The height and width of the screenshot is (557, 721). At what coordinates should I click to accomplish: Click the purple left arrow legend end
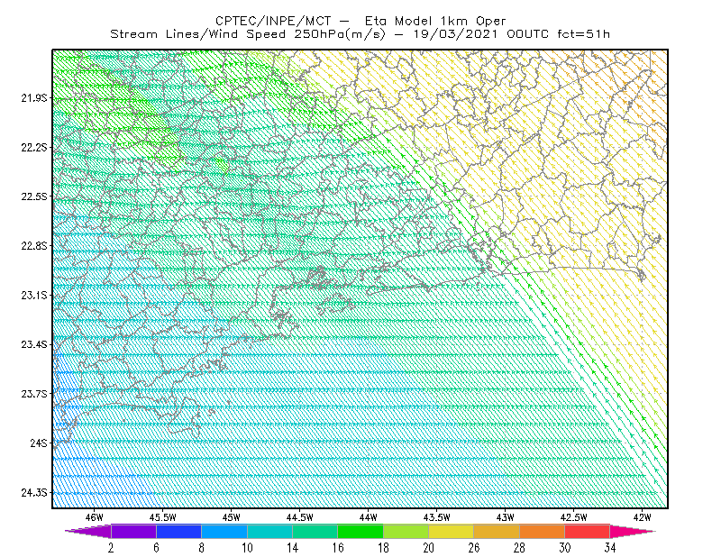[88, 531]
